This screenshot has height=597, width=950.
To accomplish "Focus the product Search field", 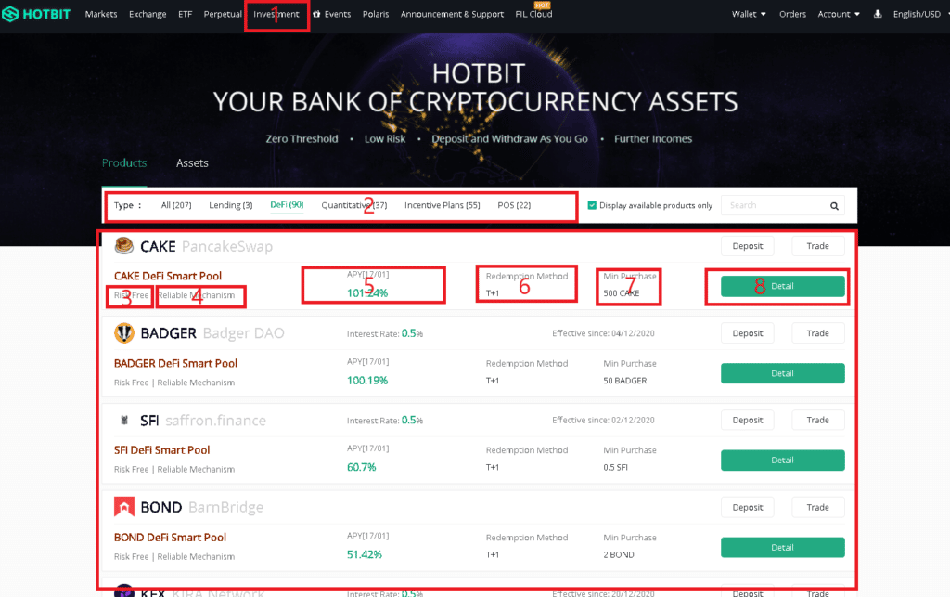I will point(776,205).
